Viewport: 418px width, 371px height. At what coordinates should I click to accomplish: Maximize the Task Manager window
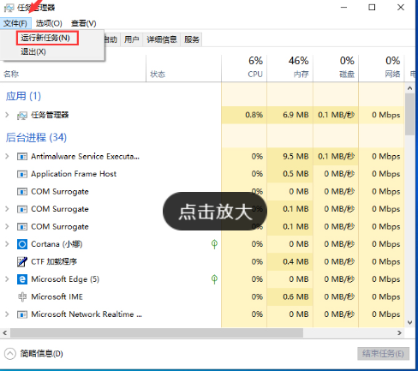(372, 8)
